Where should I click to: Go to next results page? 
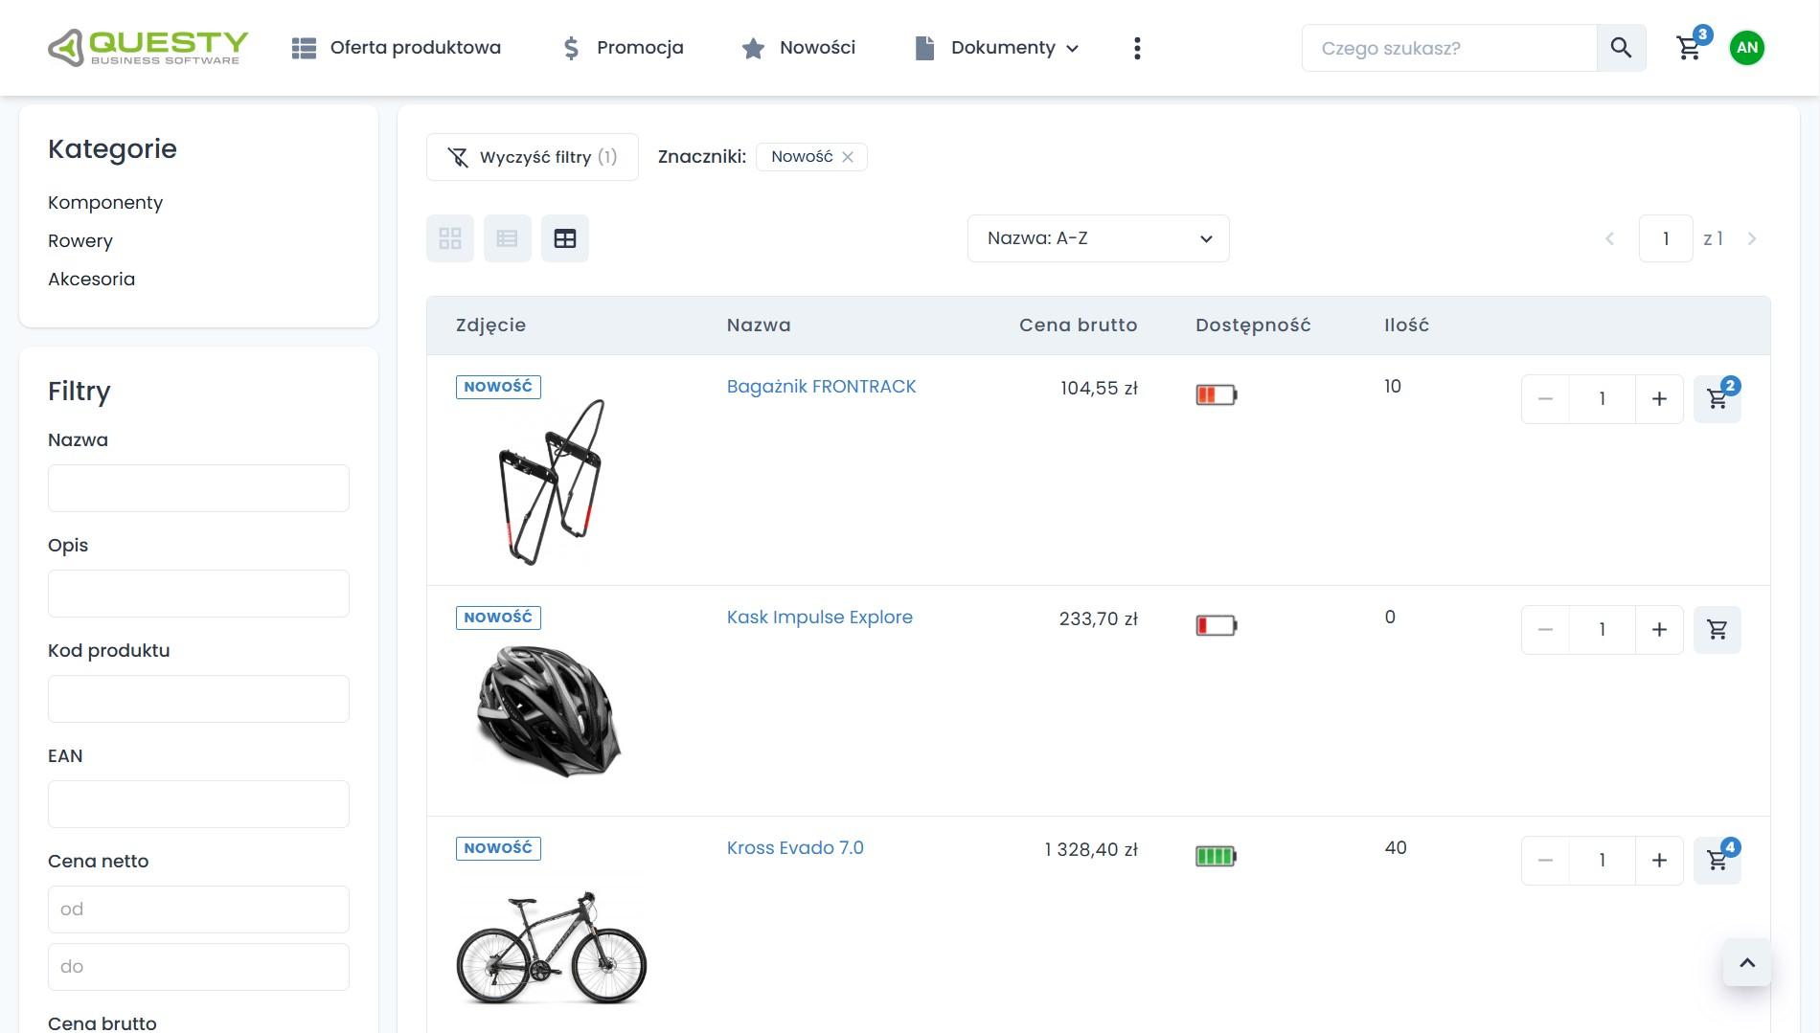coord(1752,238)
